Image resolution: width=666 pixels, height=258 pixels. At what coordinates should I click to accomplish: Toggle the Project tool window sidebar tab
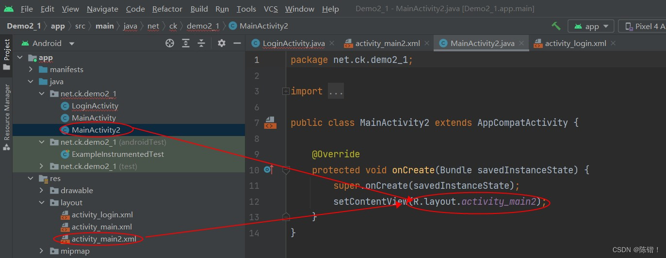6,54
